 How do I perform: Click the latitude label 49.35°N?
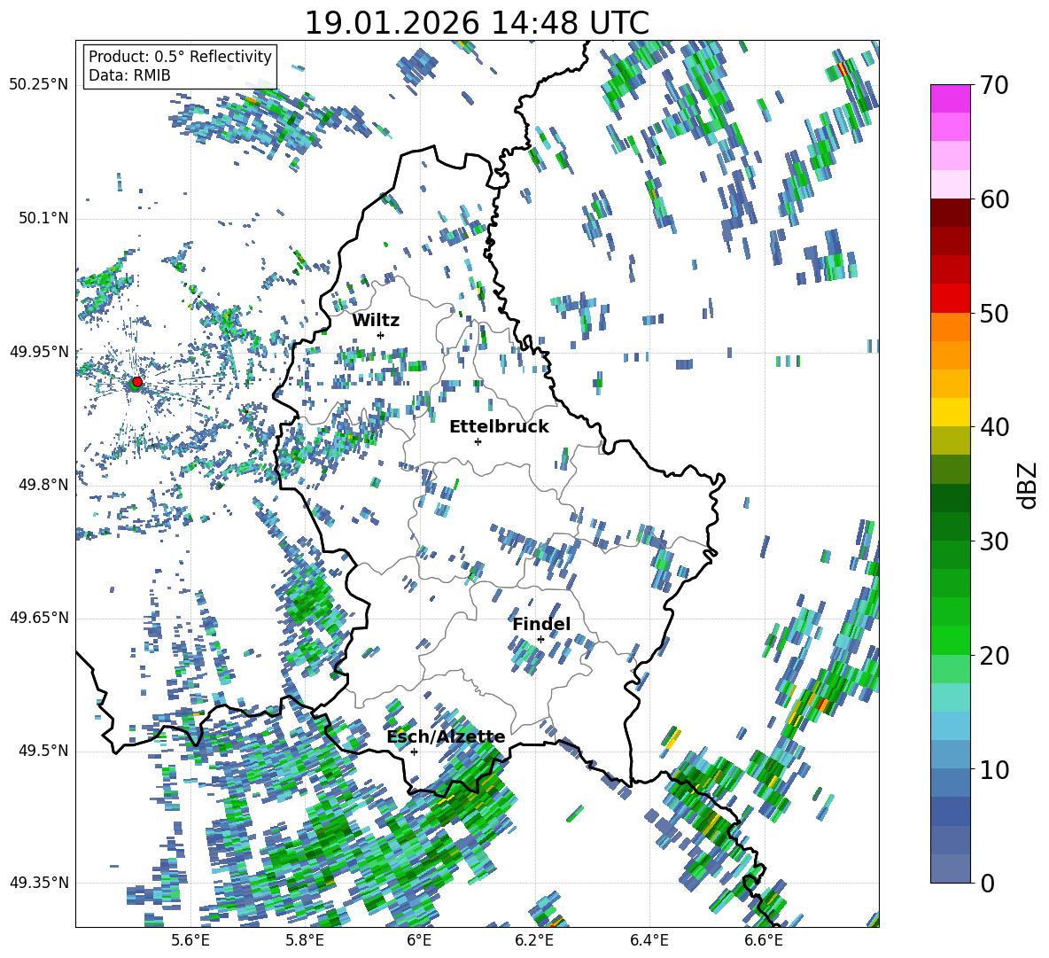coord(39,883)
